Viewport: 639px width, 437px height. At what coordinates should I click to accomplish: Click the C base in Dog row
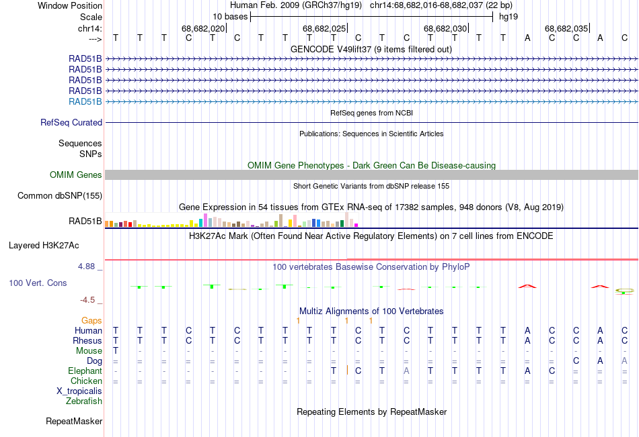(x=576, y=360)
